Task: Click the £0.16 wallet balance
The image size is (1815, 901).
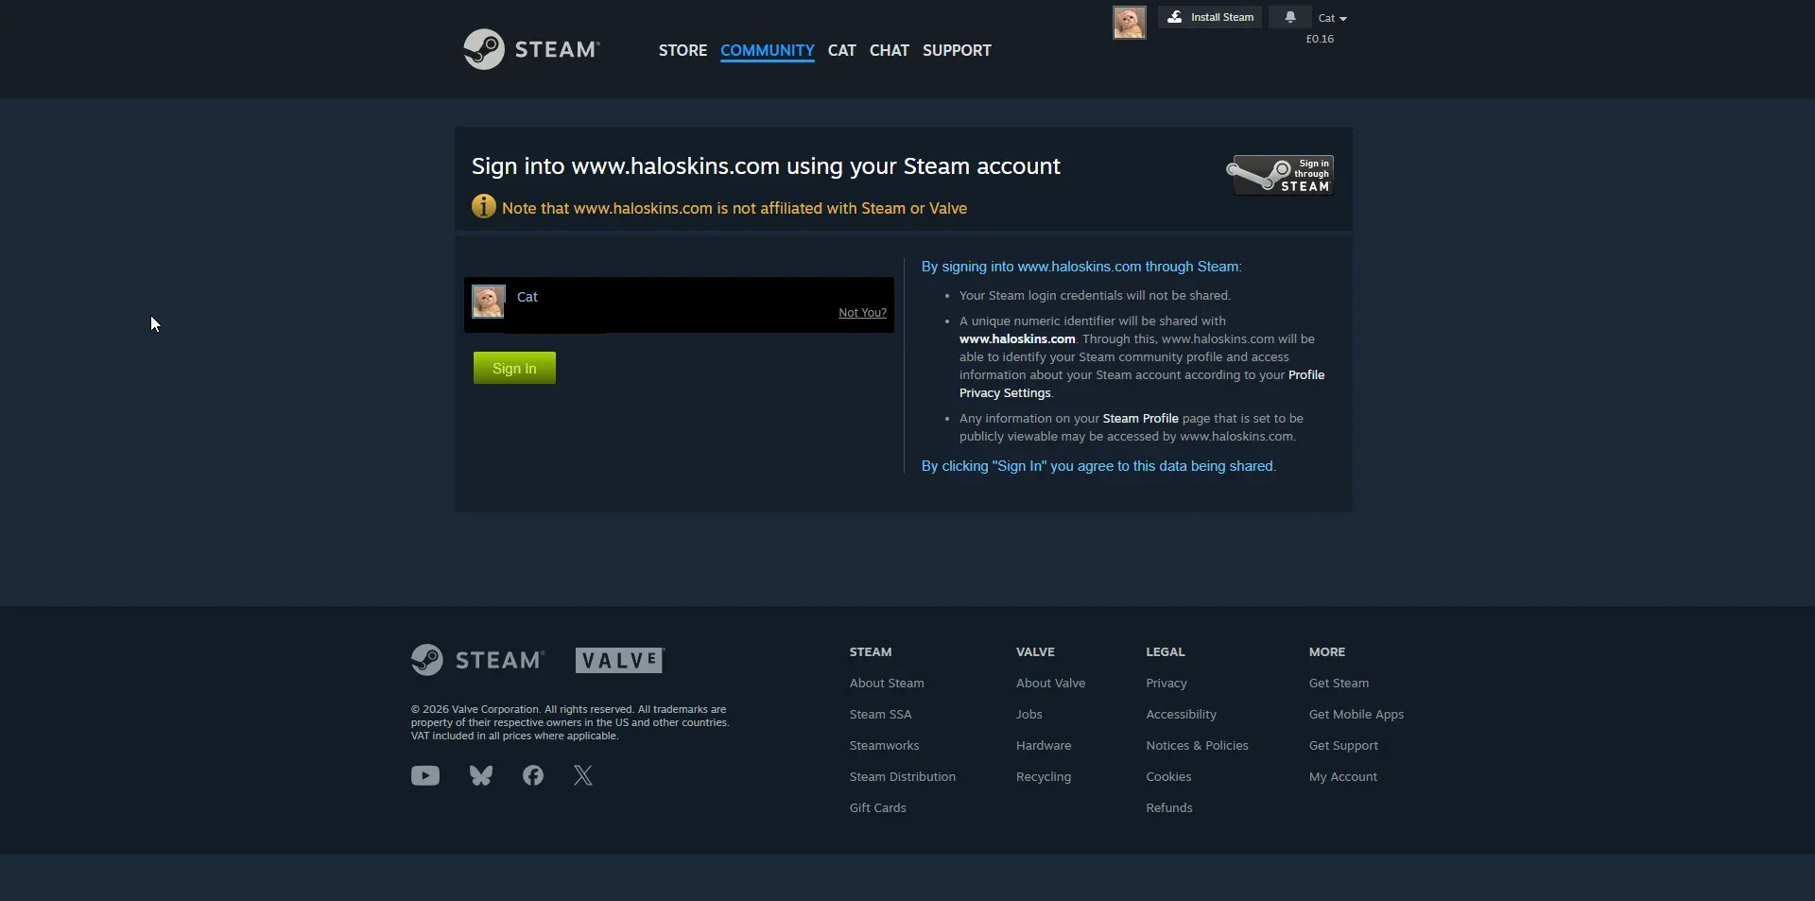Action: coord(1320,39)
